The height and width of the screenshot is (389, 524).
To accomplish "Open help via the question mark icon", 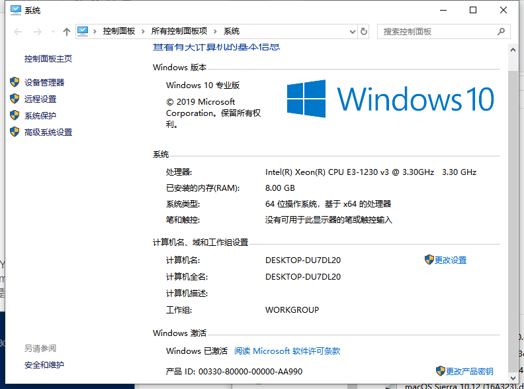I will pyautogui.click(x=503, y=48).
